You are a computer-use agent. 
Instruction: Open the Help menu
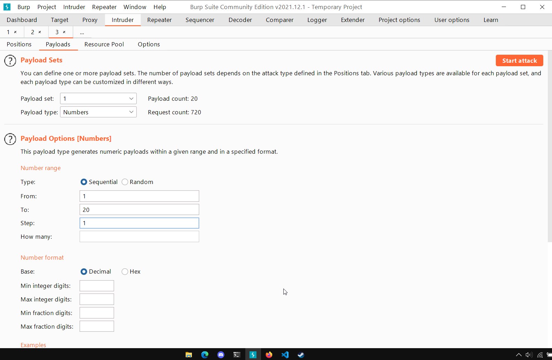tap(160, 7)
